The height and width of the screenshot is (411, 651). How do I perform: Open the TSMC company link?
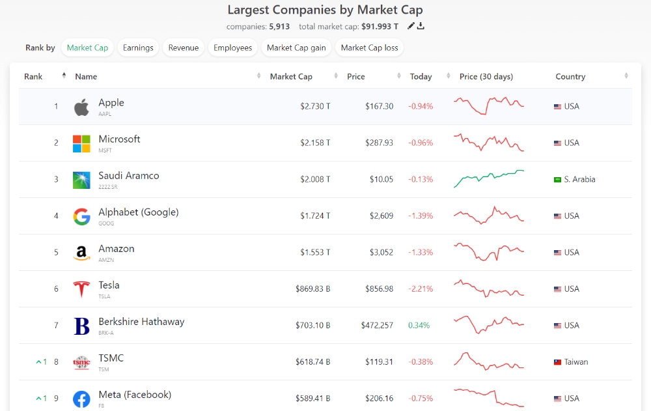coord(111,358)
